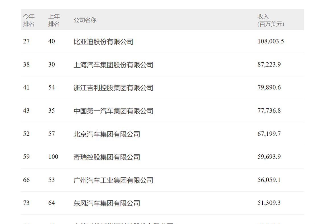Click this year's rank 73 for 东风汽车
Screen dimensions: 315x224
26,203
